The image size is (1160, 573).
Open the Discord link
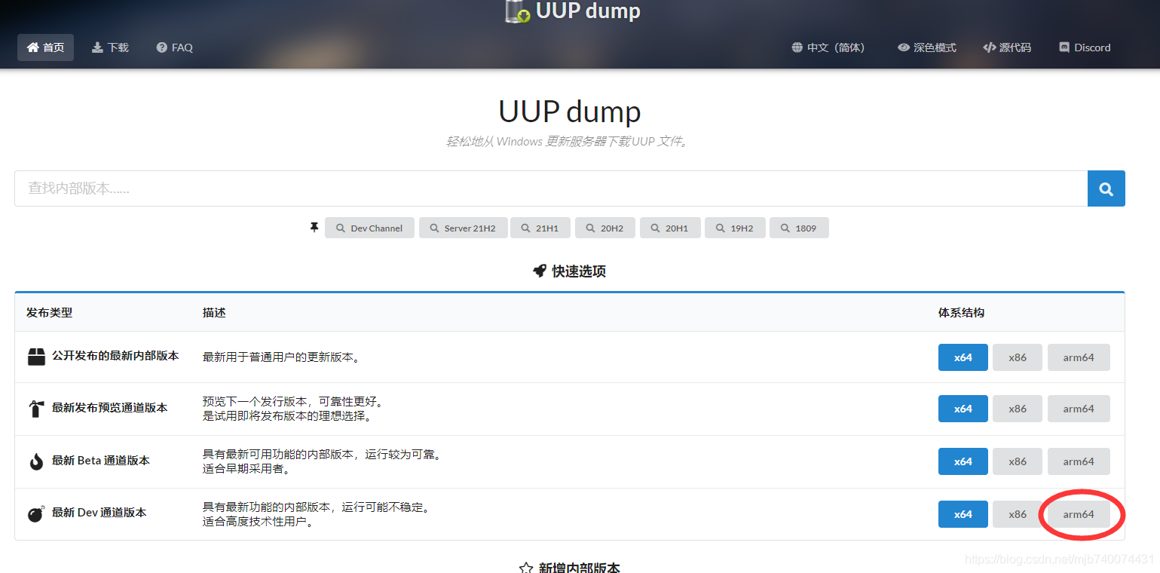coord(1085,47)
